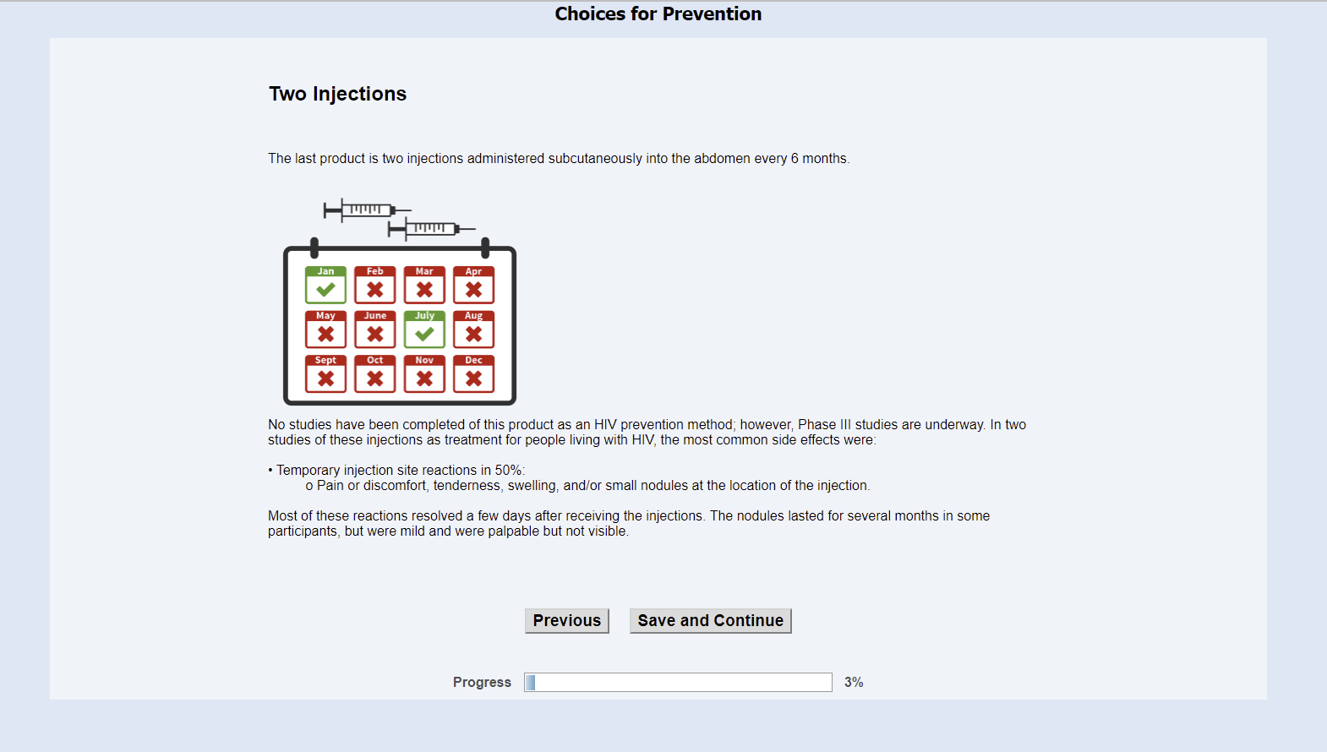Select the May calendar icon
This screenshot has width=1327, height=752.
pyautogui.click(x=325, y=330)
